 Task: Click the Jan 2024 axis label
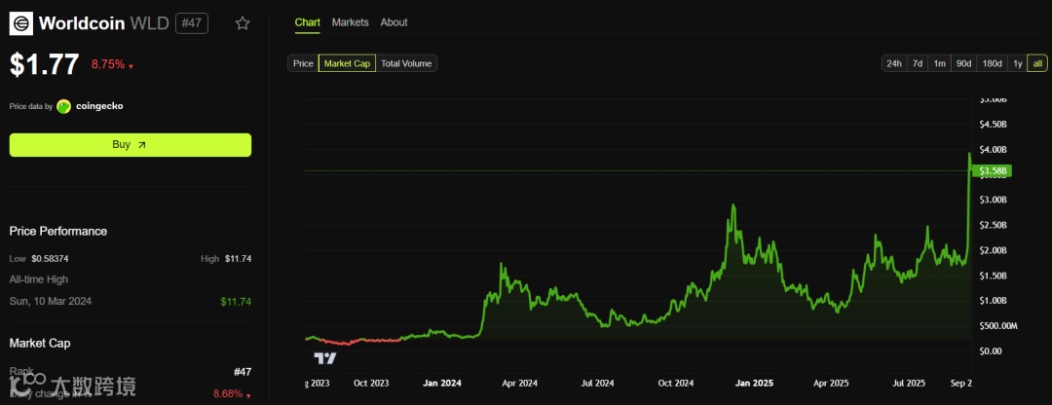point(441,384)
